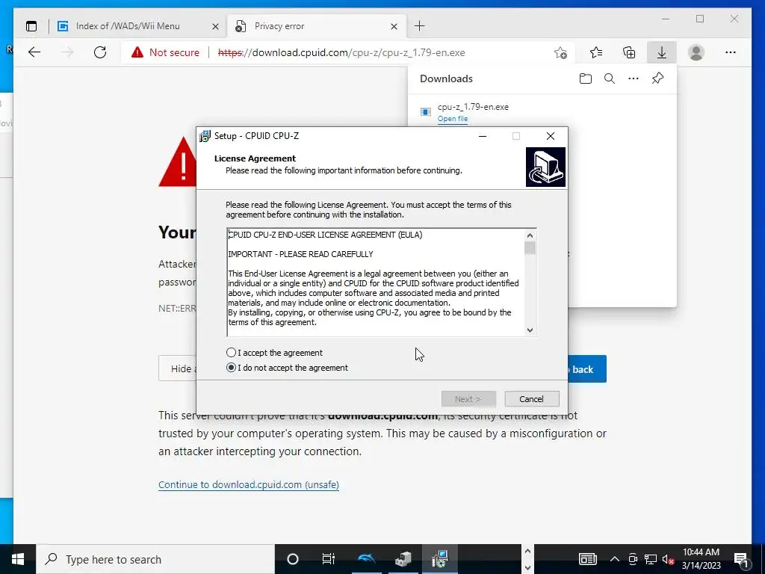Click the taskbar toolbar up chevron
Image resolution: width=765 pixels, height=574 pixels.
point(527,551)
